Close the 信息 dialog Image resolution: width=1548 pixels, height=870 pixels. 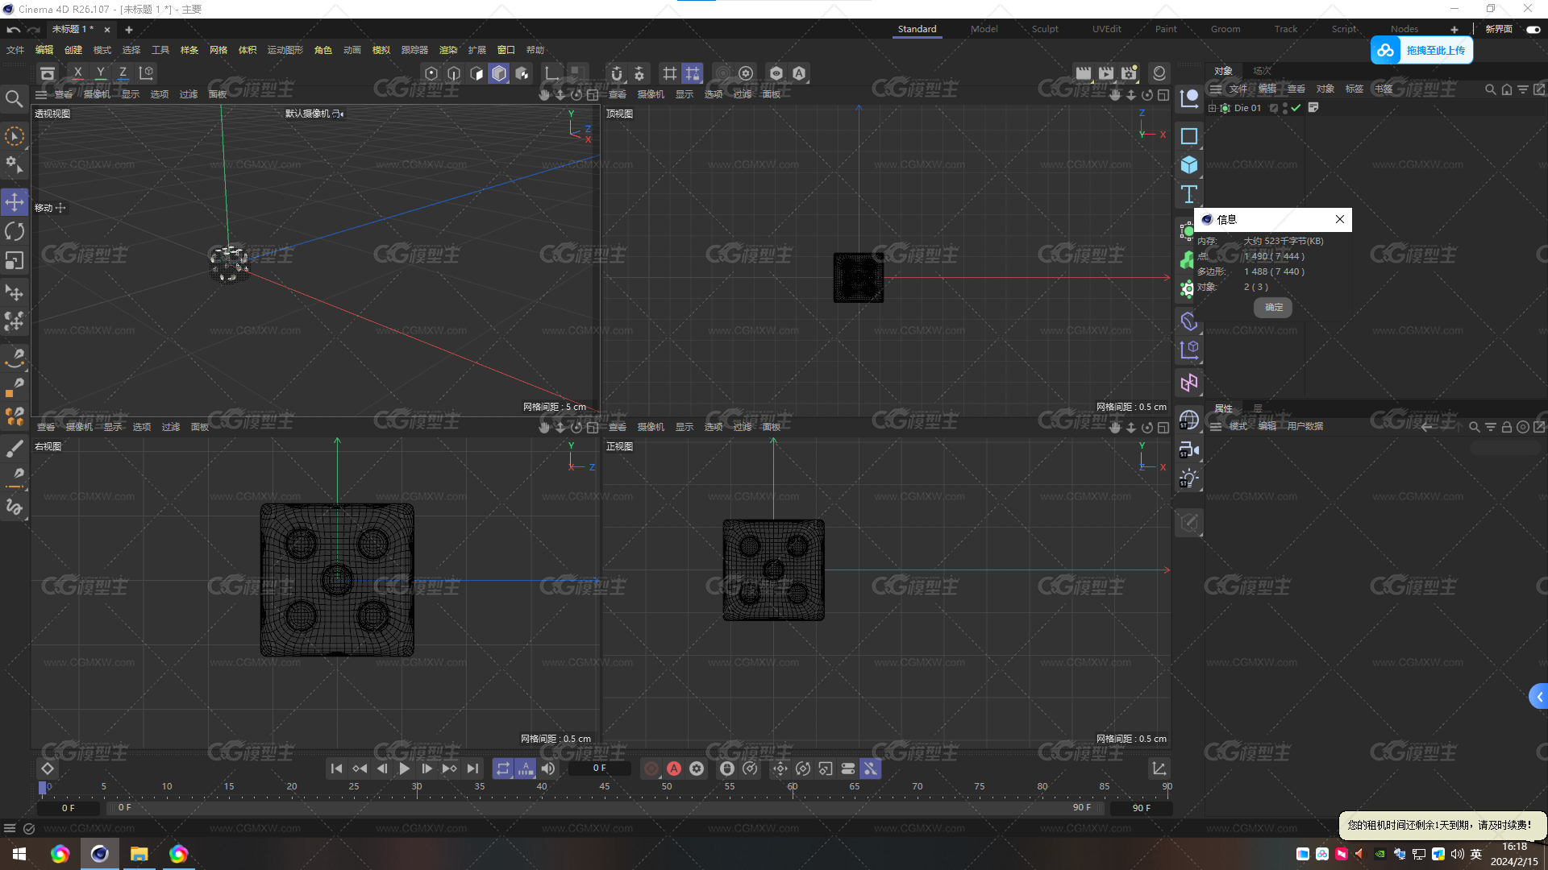[1340, 219]
